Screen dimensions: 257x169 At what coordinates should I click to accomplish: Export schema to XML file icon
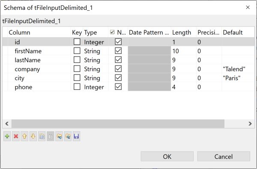tap(68, 136)
